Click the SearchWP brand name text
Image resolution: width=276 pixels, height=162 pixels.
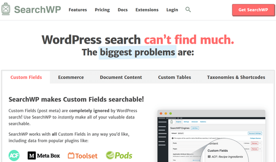(x=37, y=9)
